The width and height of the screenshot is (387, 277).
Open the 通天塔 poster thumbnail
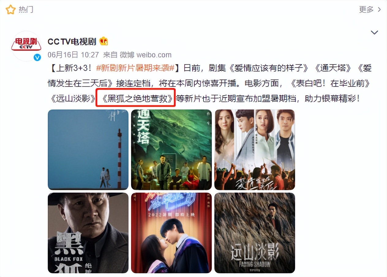point(171,150)
